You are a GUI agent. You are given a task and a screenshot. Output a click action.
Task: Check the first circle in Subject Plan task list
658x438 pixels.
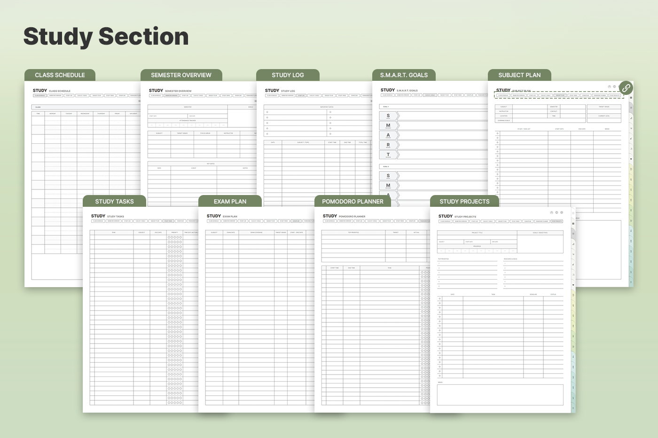pyautogui.click(x=498, y=133)
